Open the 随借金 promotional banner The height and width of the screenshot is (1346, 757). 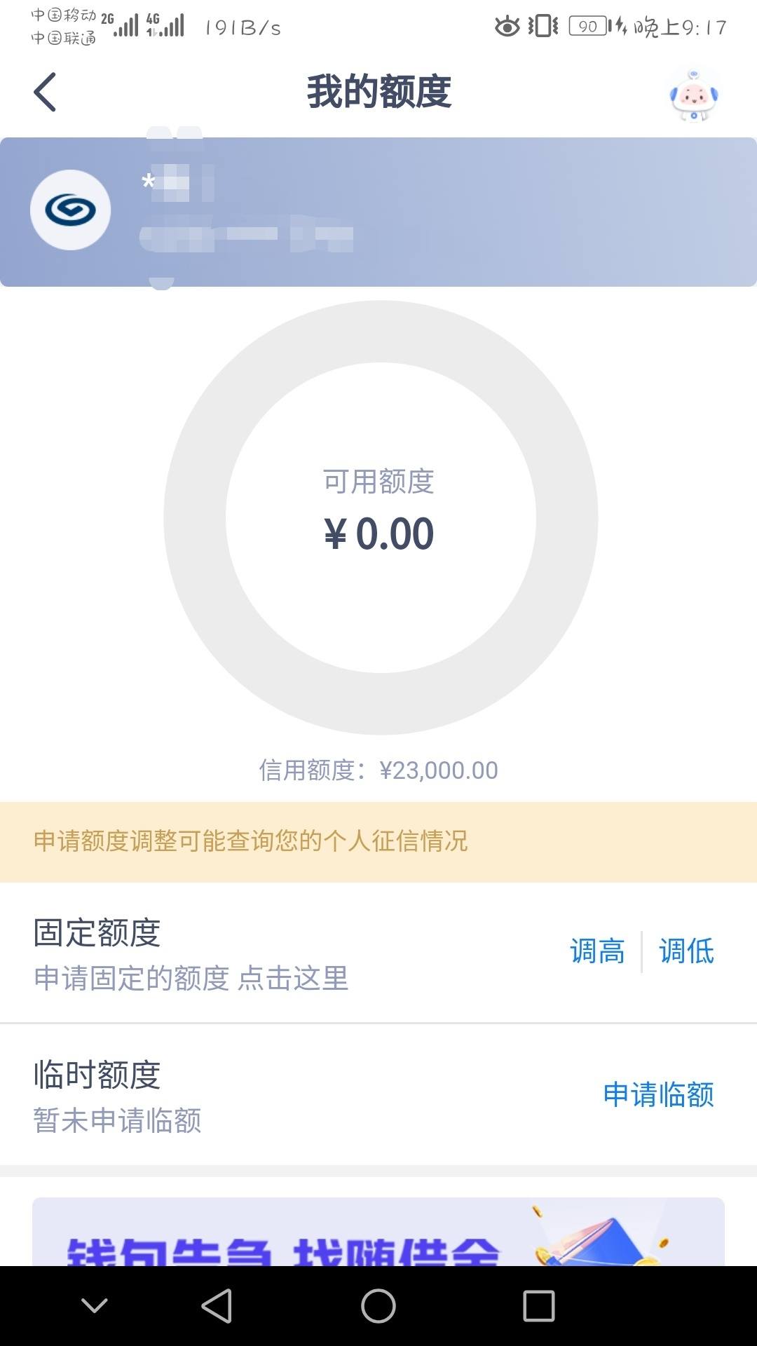(378, 1232)
